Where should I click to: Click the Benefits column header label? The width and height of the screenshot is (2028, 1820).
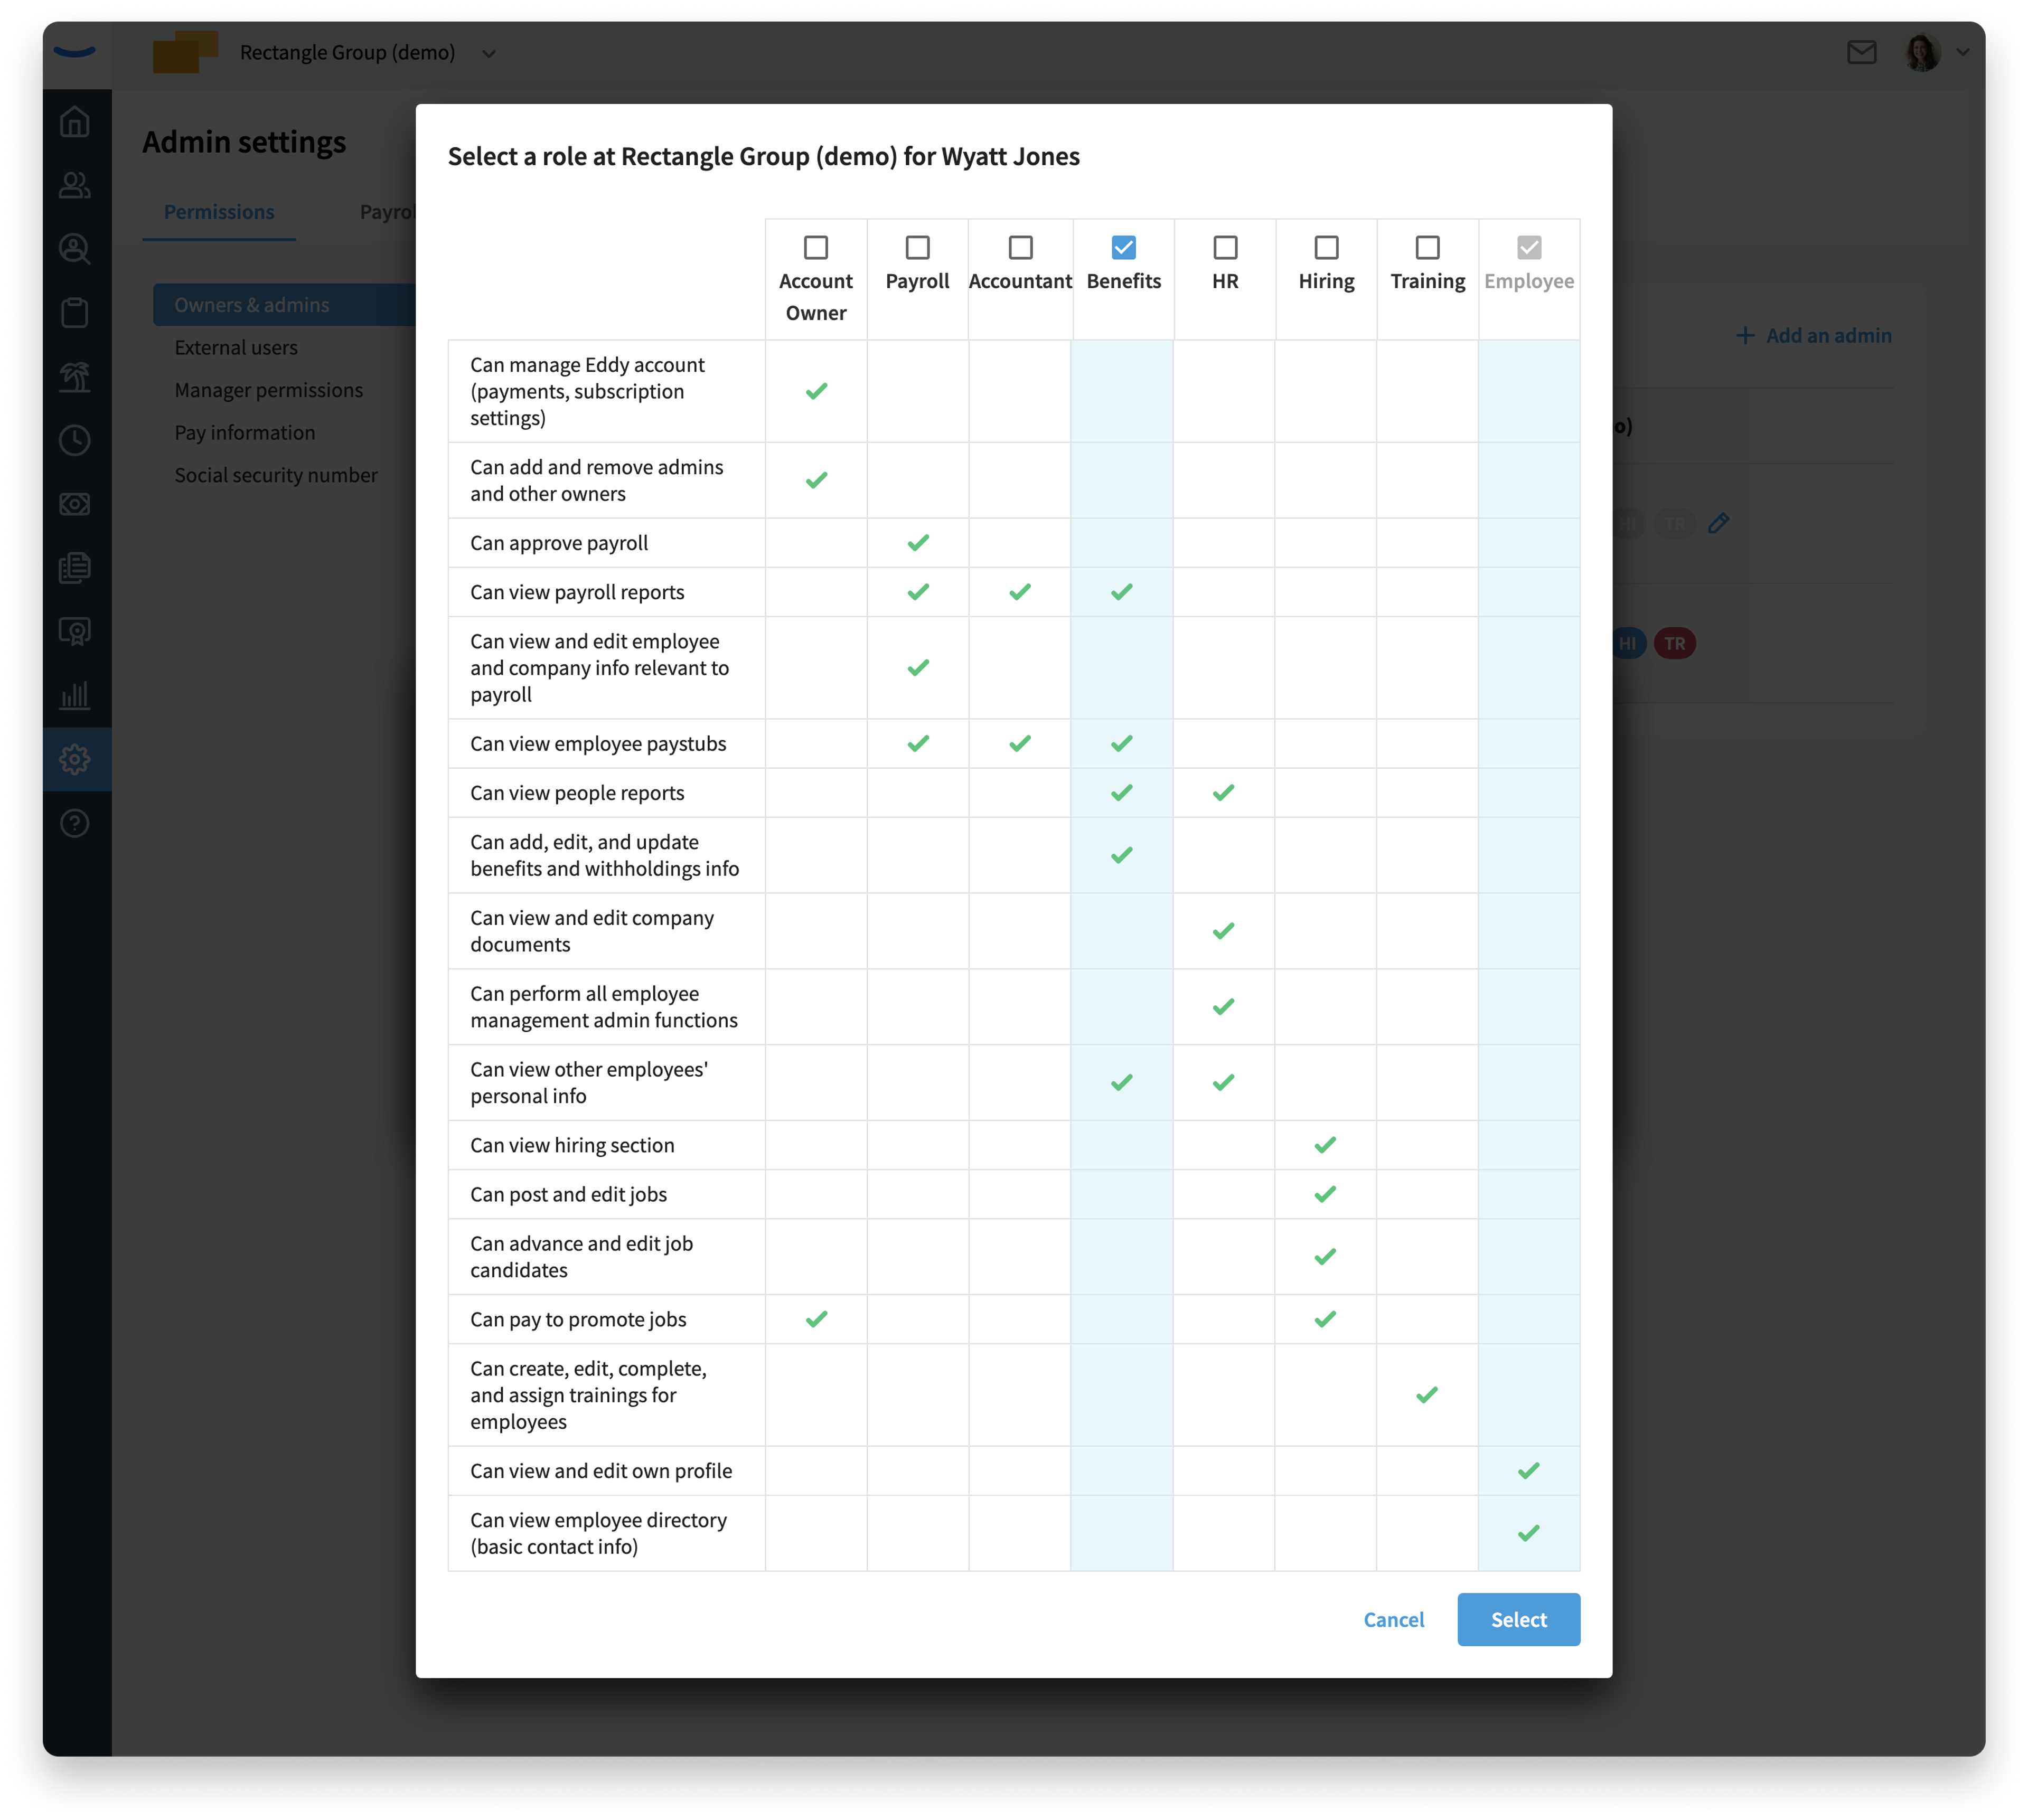click(x=1123, y=281)
